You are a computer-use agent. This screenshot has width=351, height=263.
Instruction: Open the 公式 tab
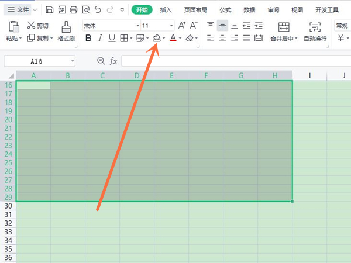click(x=225, y=10)
